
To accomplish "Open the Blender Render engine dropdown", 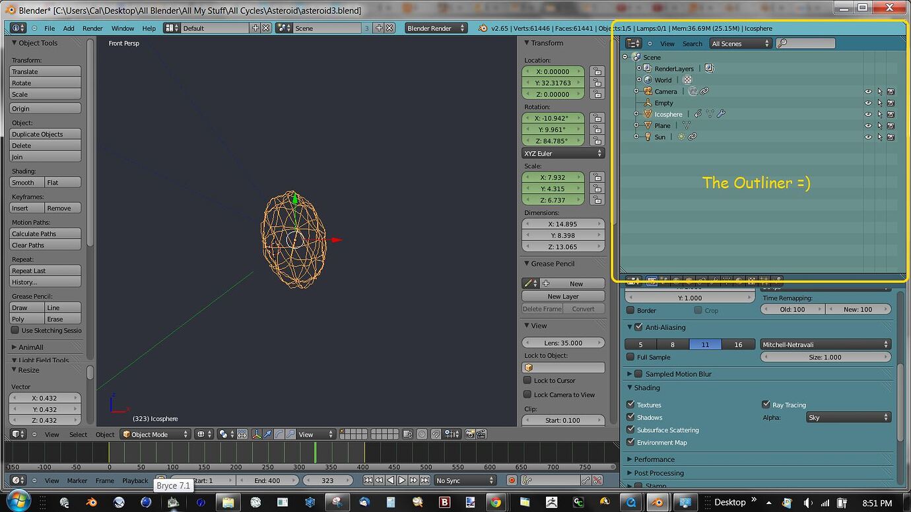I will pyautogui.click(x=436, y=28).
